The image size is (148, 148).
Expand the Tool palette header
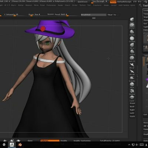pos(145,6)
